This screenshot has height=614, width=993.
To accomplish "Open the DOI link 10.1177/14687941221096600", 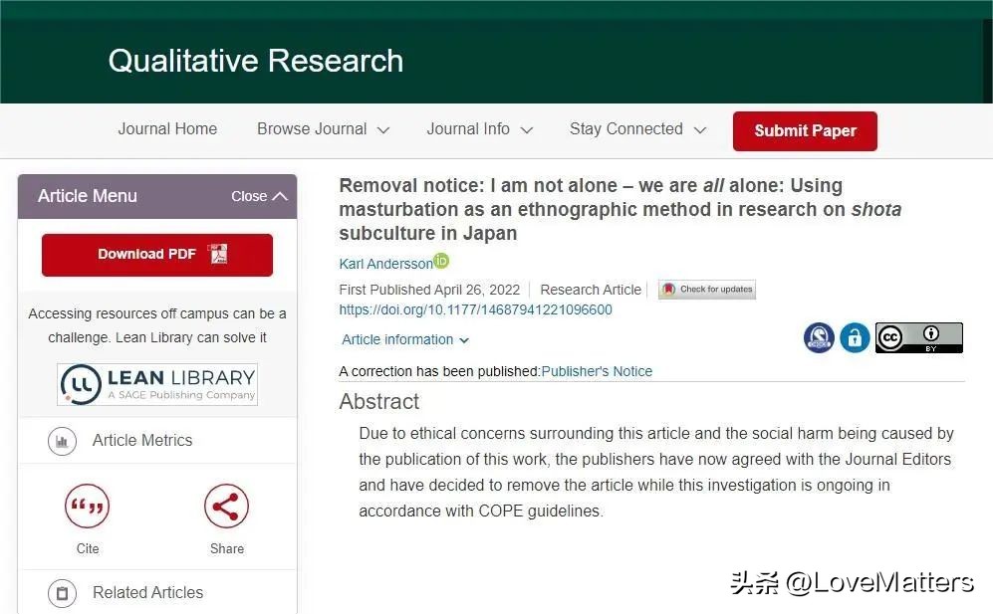I will [x=476, y=309].
